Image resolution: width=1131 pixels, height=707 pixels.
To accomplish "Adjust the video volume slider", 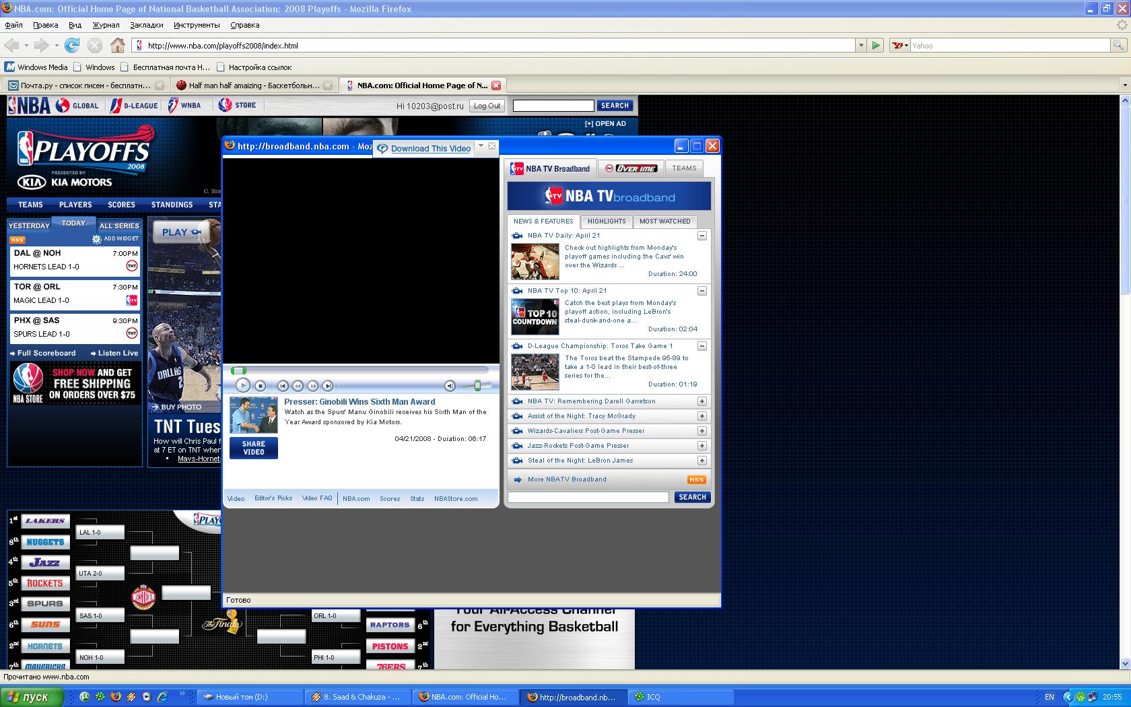I will tap(477, 386).
